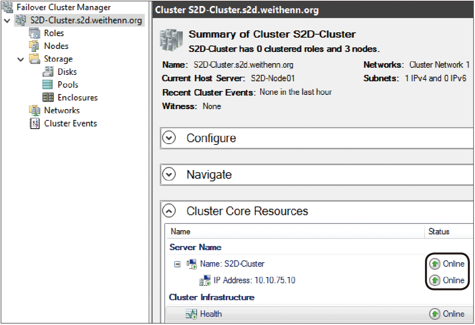The height and width of the screenshot is (325, 475).
Task: Select Failover Cluster Manager root node
Action: (x=64, y=7)
